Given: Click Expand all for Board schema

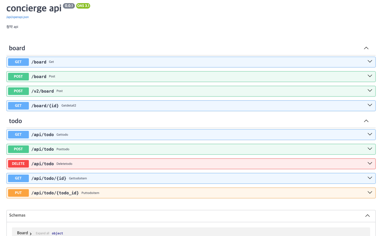Looking at the screenshot, I should point(42,233).
